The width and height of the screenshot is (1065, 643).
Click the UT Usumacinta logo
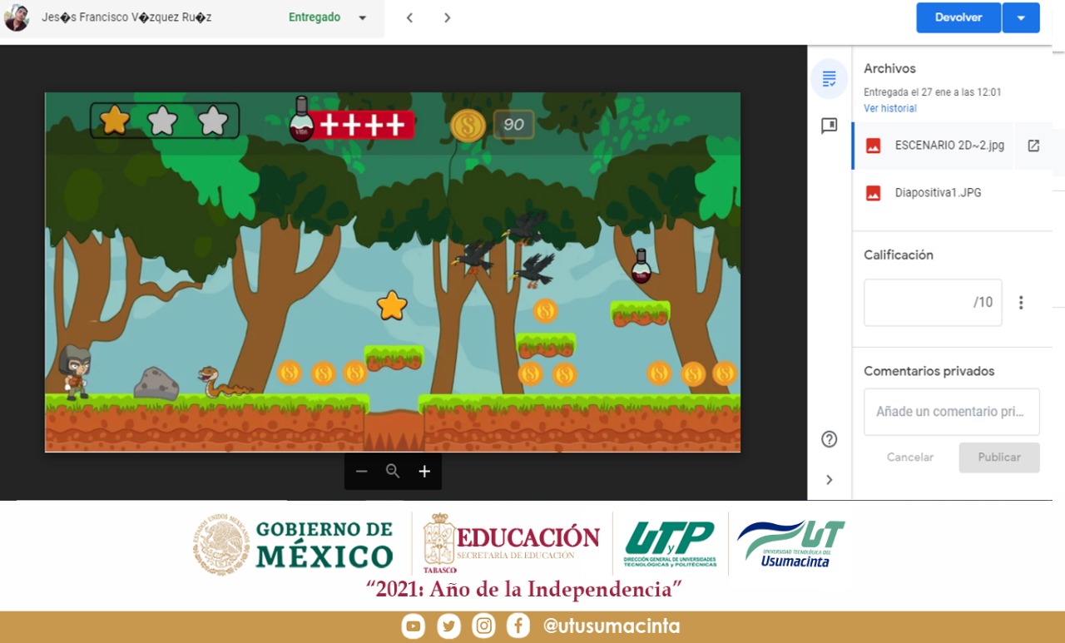point(790,544)
